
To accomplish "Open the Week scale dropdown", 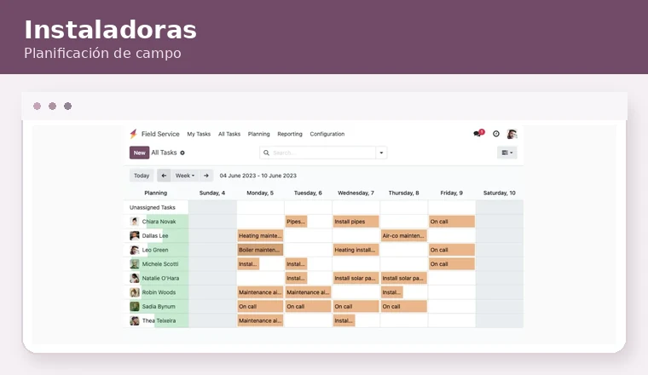I will coord(185,176).
